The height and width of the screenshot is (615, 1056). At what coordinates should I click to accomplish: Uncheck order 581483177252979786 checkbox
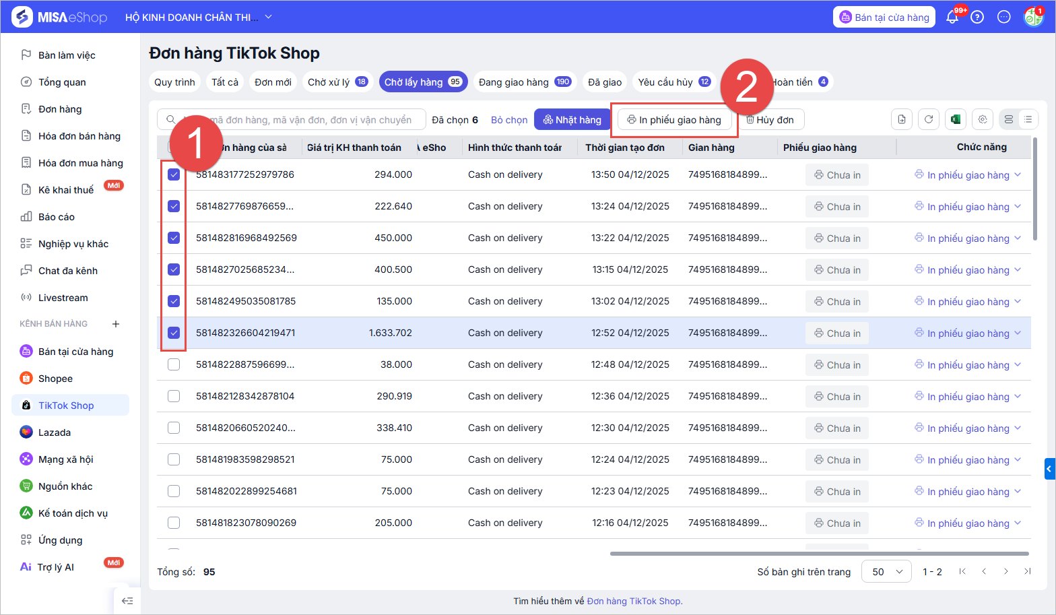click(x=174, y=174)
